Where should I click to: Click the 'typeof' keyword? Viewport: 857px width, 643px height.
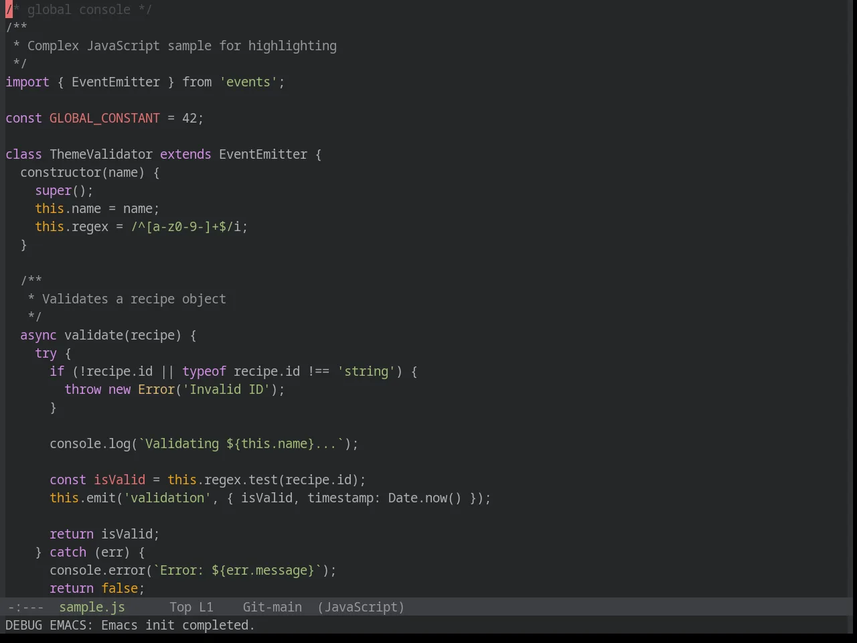(204, 371)
